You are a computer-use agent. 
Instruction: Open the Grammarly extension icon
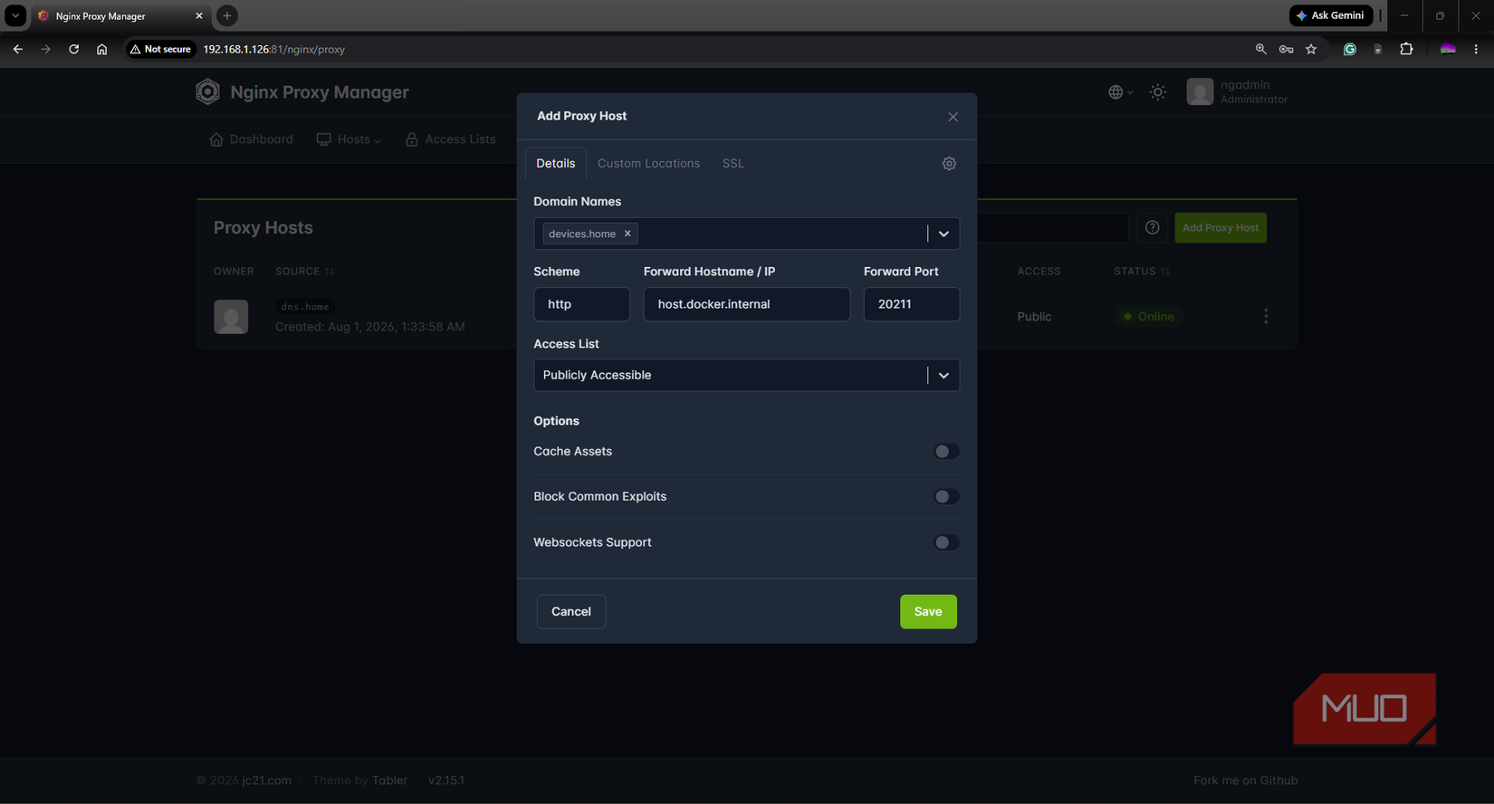(x=1349, y=49)
